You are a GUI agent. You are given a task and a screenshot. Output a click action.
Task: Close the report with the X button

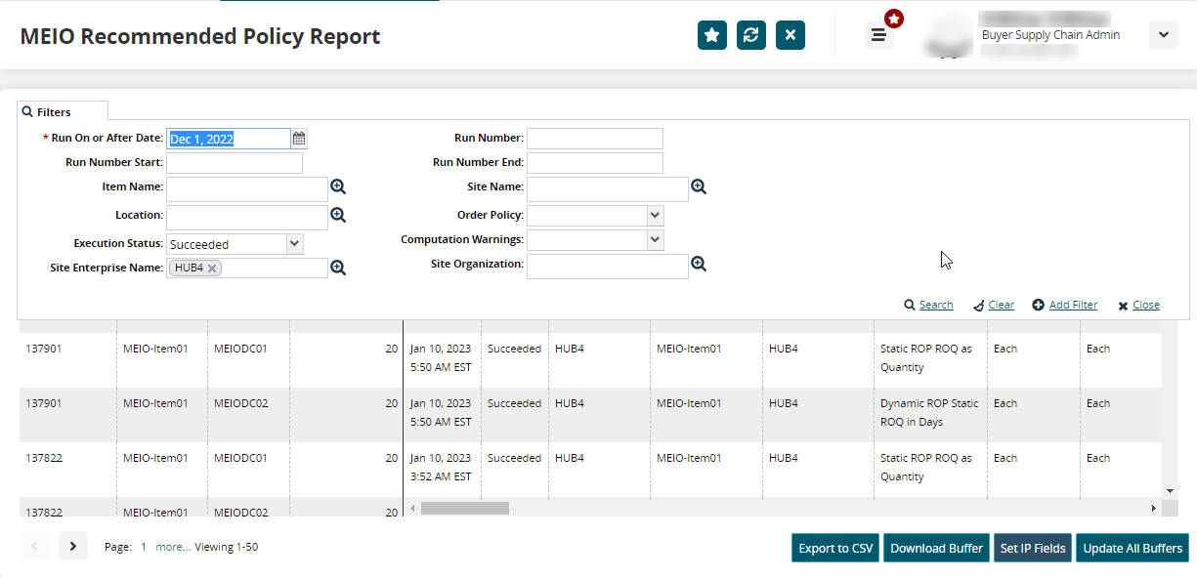pos(791,35)
